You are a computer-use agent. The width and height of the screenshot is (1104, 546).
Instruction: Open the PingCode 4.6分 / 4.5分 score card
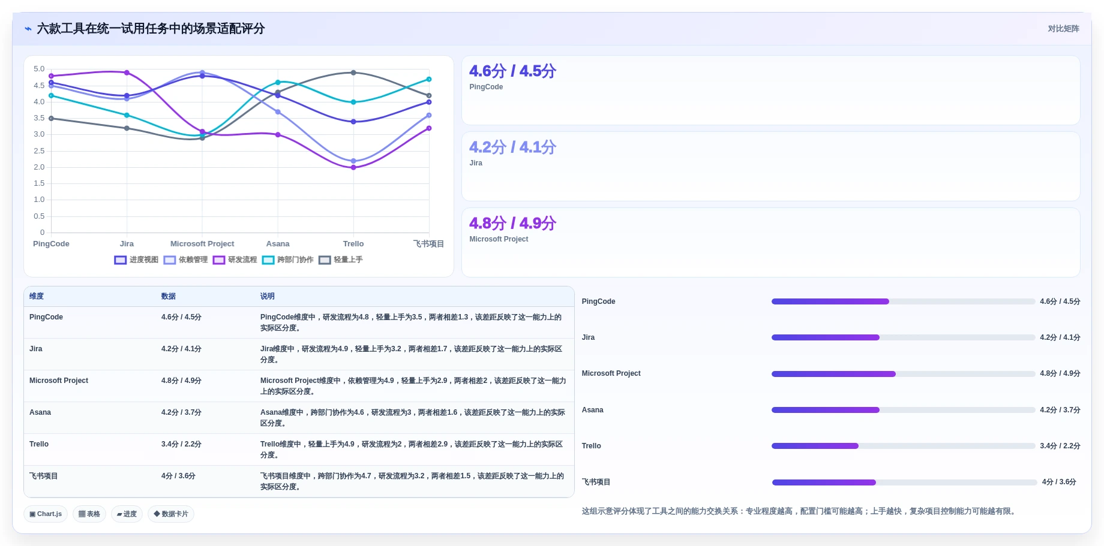point(770,91)
